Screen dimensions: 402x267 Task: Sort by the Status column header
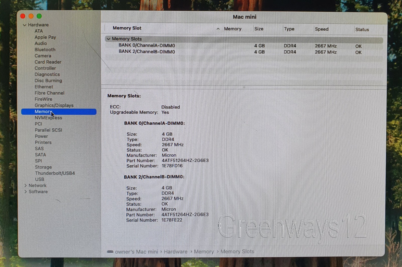[362, 30]
